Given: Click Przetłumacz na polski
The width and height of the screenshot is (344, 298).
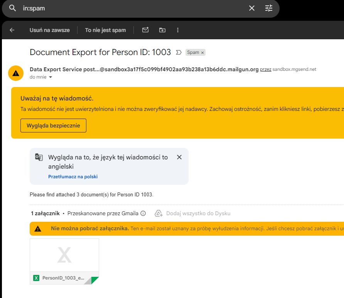Looking at the screenshot, I should [73, 176].
